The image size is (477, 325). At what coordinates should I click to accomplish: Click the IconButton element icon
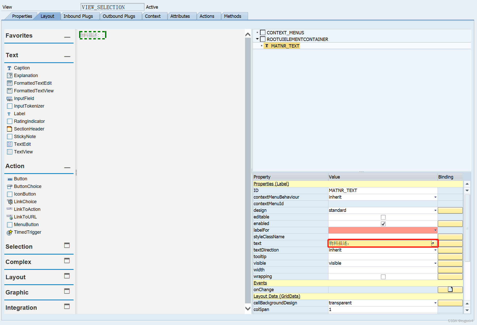[9, 194]
